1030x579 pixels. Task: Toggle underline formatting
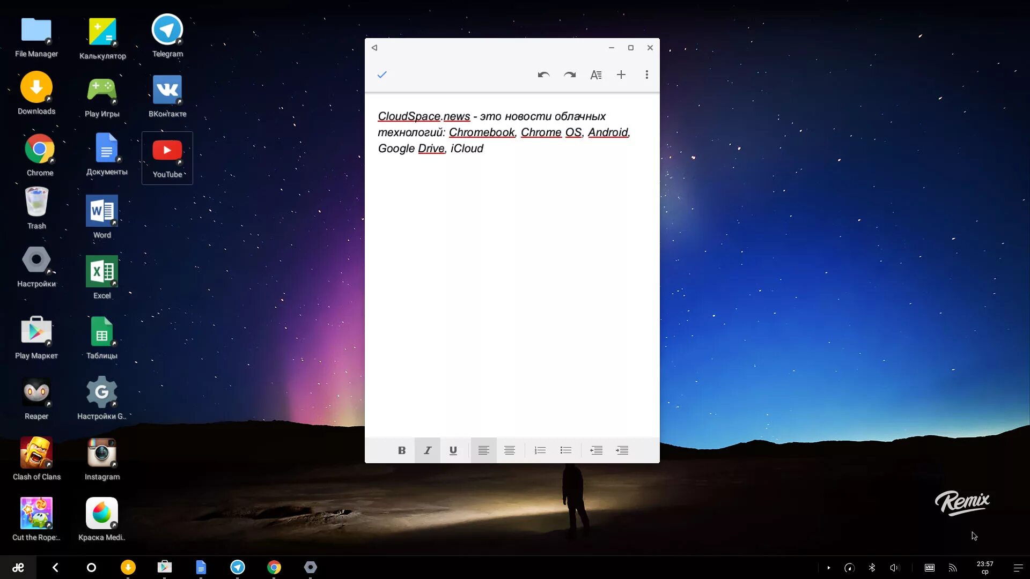(x=453, y=450)
